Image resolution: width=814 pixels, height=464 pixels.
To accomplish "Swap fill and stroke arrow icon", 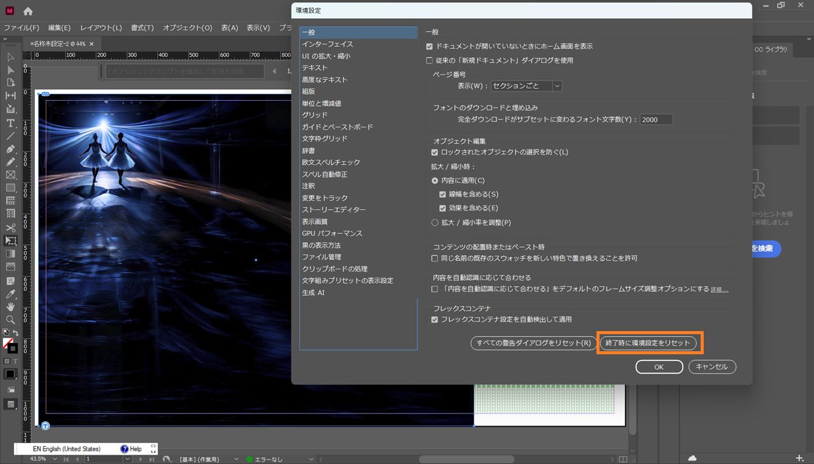I will (x=16, y=333).
